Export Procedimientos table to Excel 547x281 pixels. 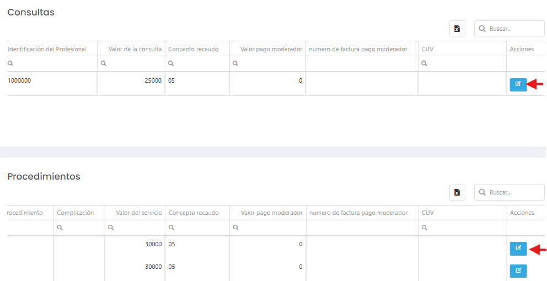tap(457, 192)
